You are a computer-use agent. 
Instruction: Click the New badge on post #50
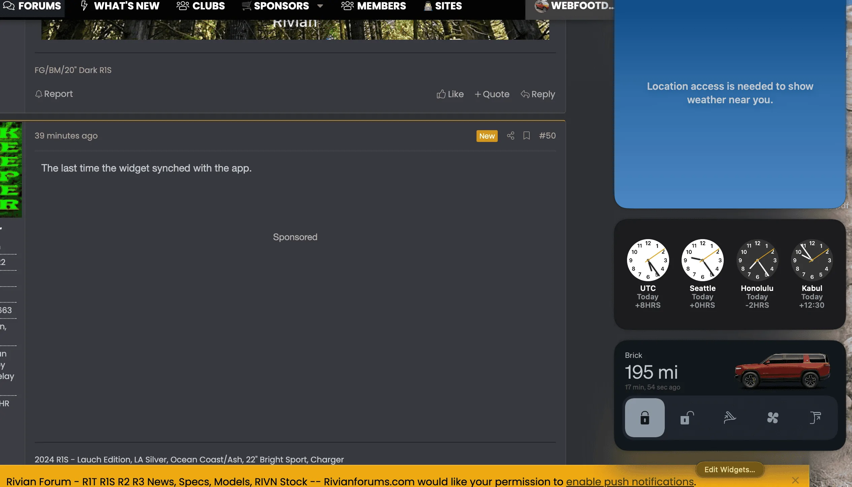(x=487, y=136)
